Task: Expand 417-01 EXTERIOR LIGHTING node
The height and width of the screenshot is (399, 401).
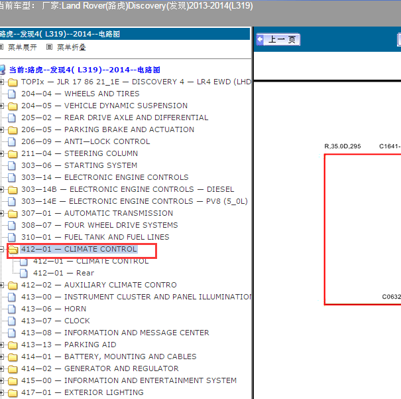Action: [x=1, y=392]
